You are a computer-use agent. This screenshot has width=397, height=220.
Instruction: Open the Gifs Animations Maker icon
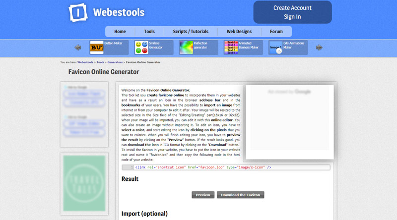coord(275,47)
